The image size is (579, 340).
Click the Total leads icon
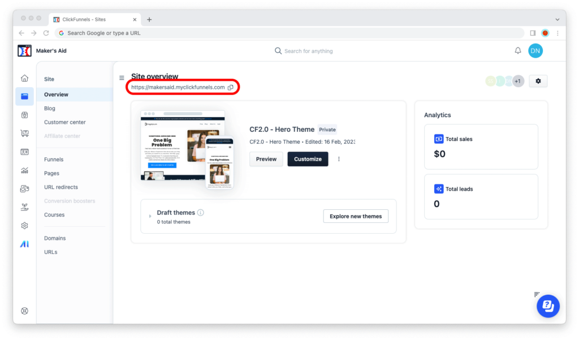439,189
